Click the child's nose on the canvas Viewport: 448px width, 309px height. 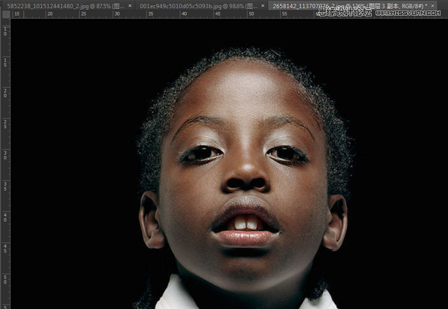pyautogui.click(x=246, y=176)
